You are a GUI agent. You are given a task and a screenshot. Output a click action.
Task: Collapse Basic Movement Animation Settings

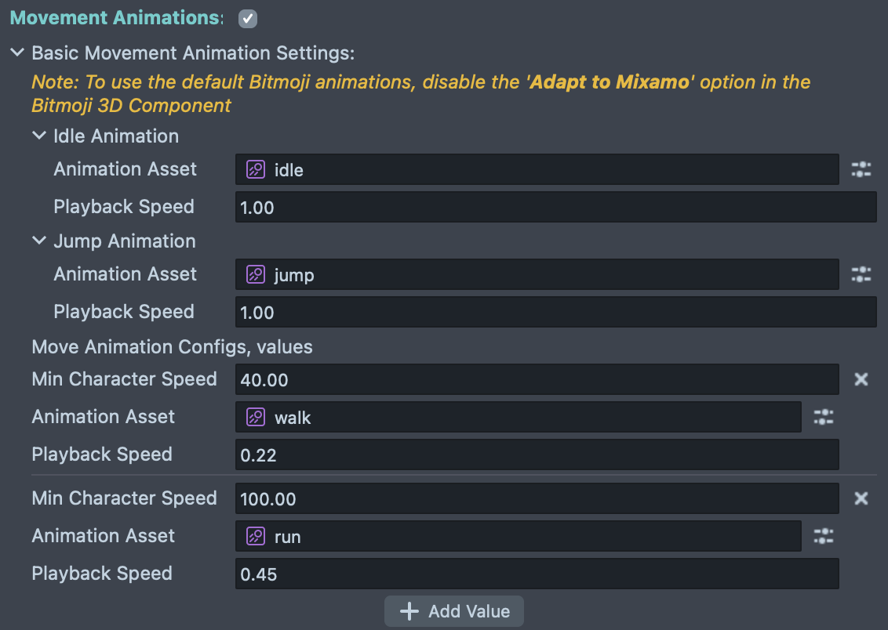[17, 52]
